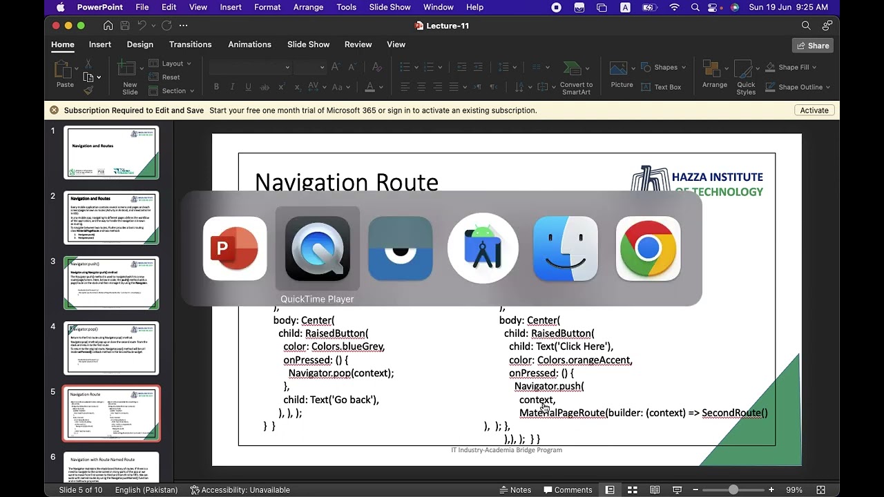
Task: Open the more options ellipsis in title bar
Action: click(183, 26)
